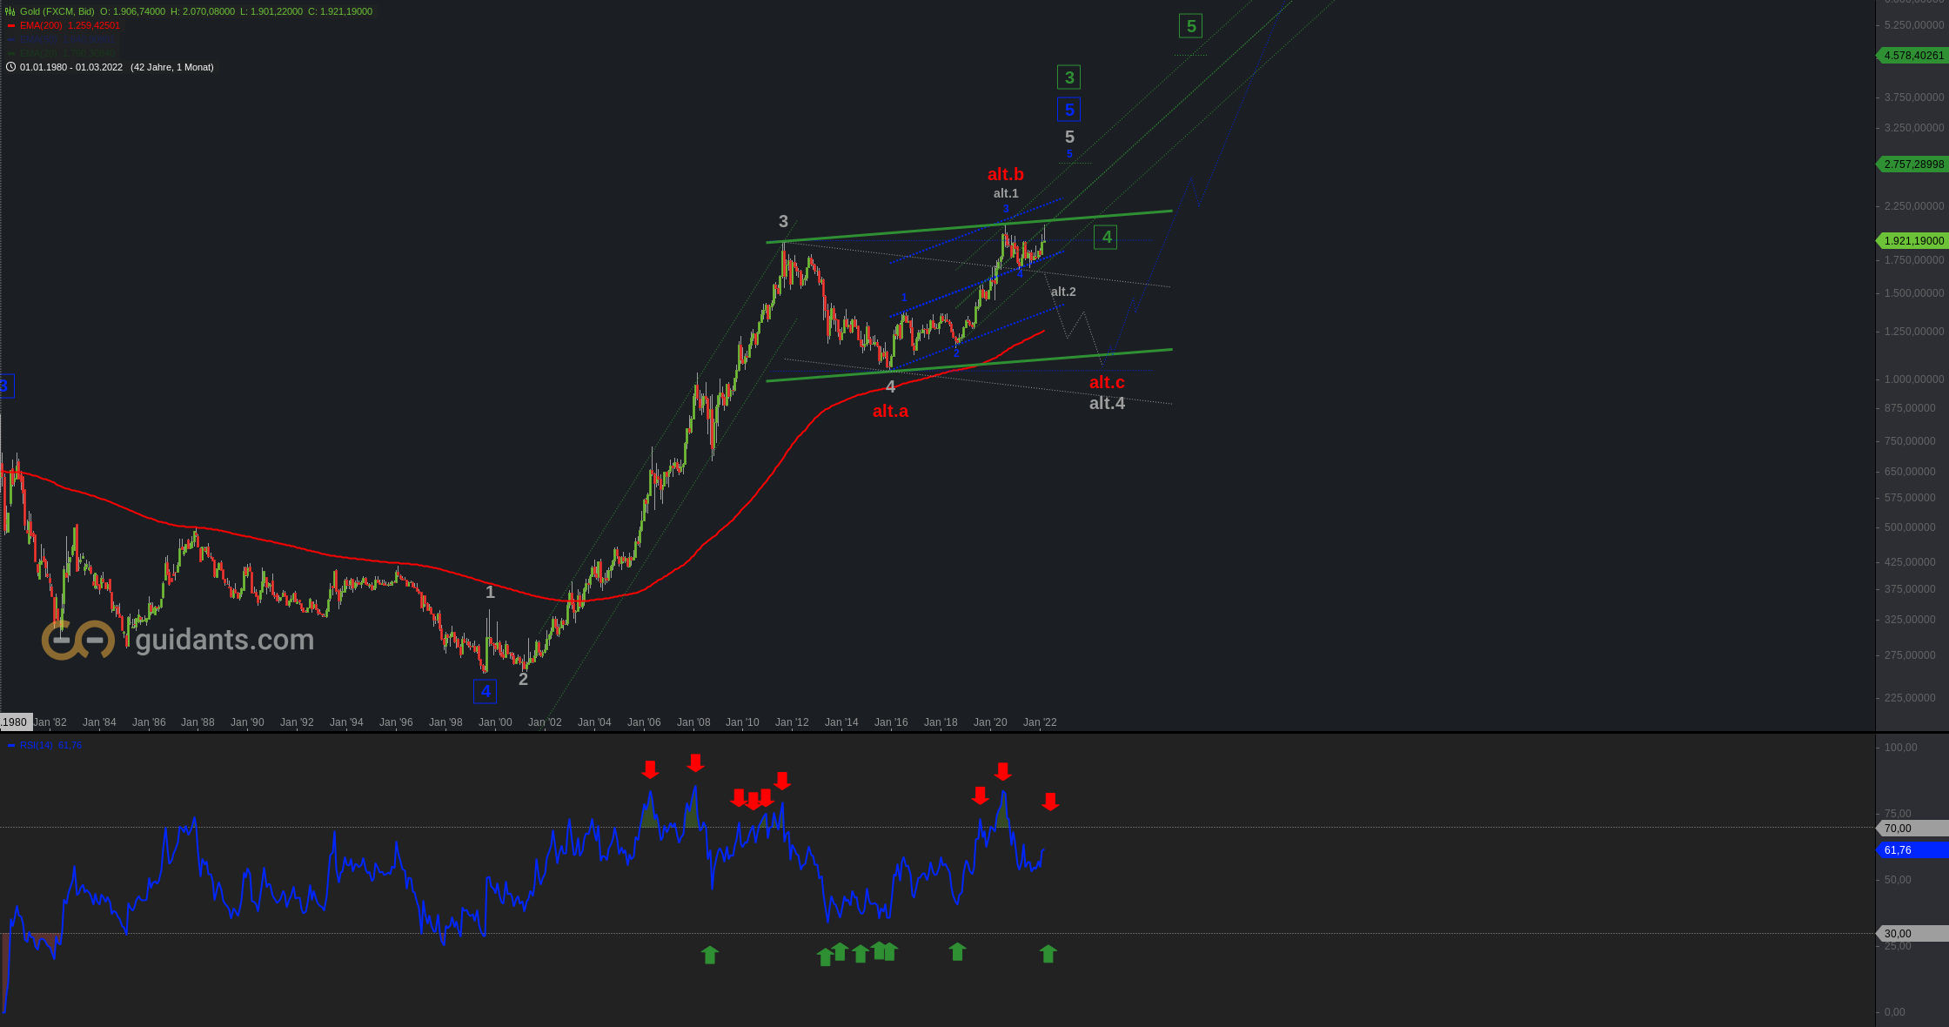This screenshot has width=1949, height=1027.
Task: Select gray wave label 1 near Jan '00
Action: pos(490,593)
